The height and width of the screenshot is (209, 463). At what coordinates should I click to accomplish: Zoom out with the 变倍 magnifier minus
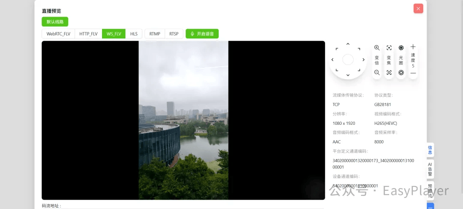pyautogui.click(x=377, y=72)
